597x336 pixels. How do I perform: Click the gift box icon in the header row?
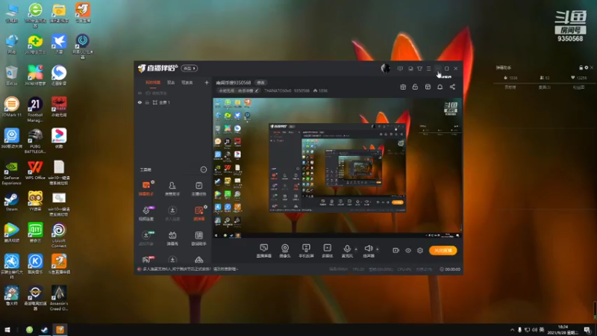tap(403, 87)
